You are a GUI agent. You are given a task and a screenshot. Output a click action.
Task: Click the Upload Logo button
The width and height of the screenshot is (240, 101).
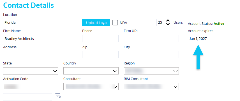96,23
